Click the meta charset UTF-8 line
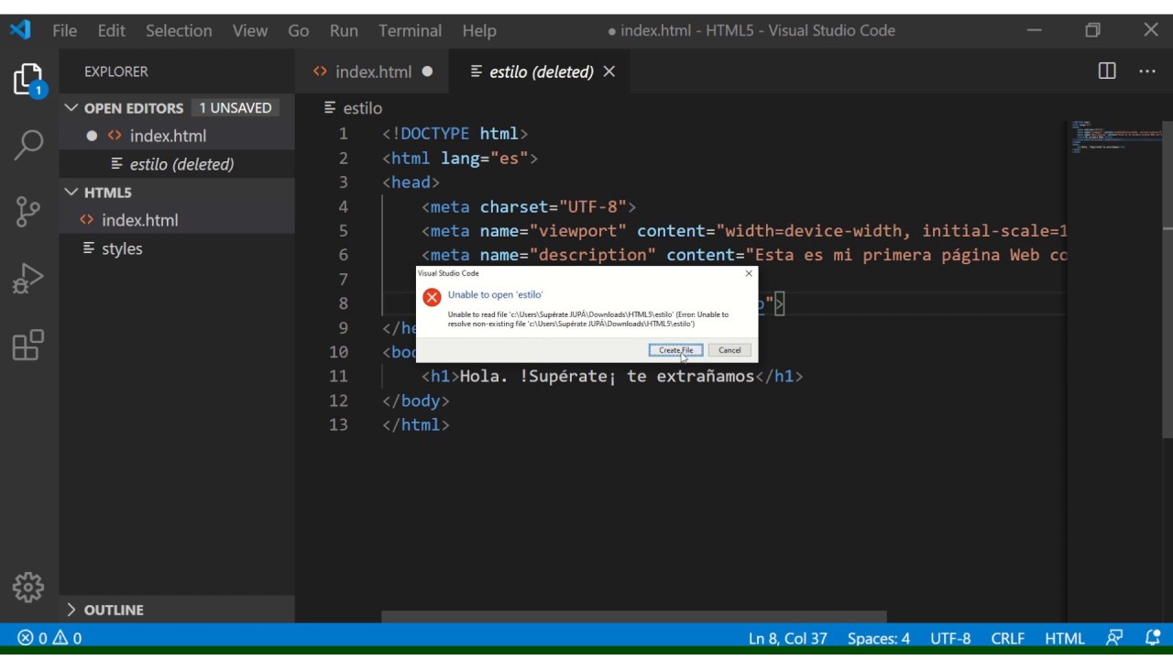Viewport: 1173px width, 660px height. tap(529, 206)
